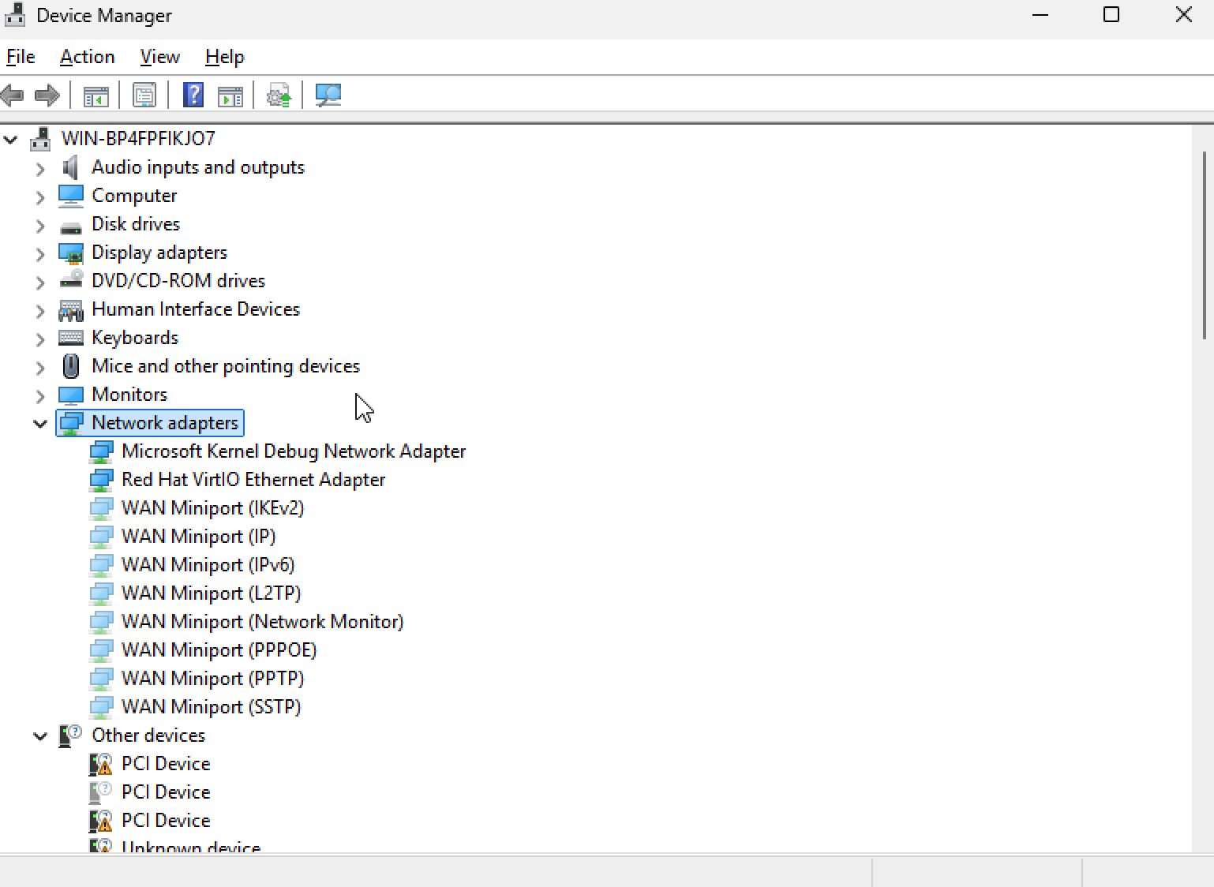The height and width of the screenshot is (887, 1214).
Task: Click the WAN Miniport (IKEv2) adapter icon
Action: (100, 509)
